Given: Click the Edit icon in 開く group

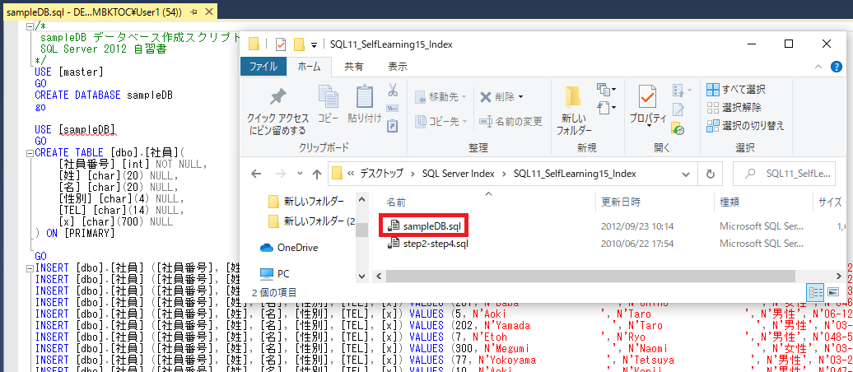Looking at the screenshot, I should coord(678,109).
